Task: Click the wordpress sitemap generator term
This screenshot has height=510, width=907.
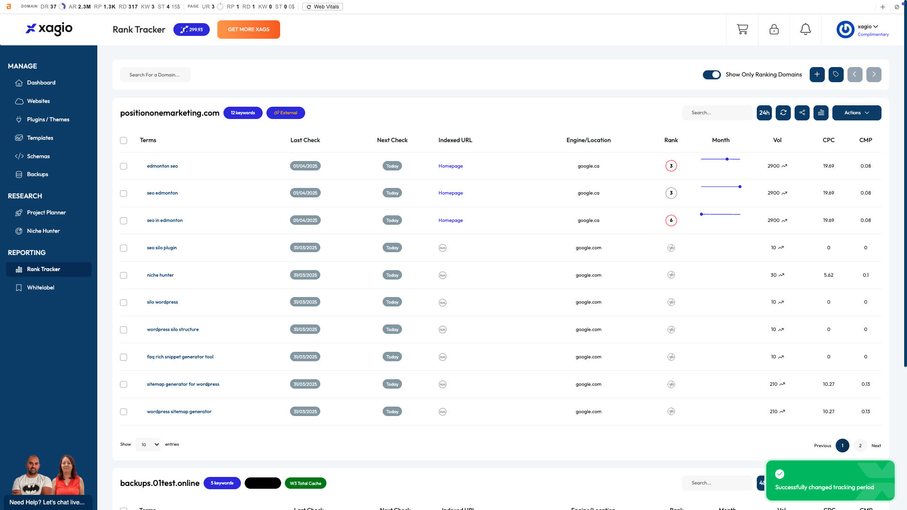Action: pos(179,412)
